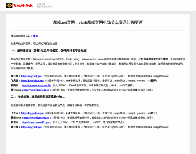Click the sentence 对速度和安全有要求的
This screenshot has width=196, height=154.
tap(56, 105)
